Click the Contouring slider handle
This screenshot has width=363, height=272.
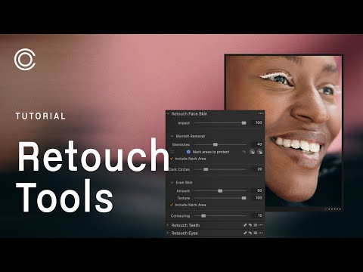click(203, 216)
